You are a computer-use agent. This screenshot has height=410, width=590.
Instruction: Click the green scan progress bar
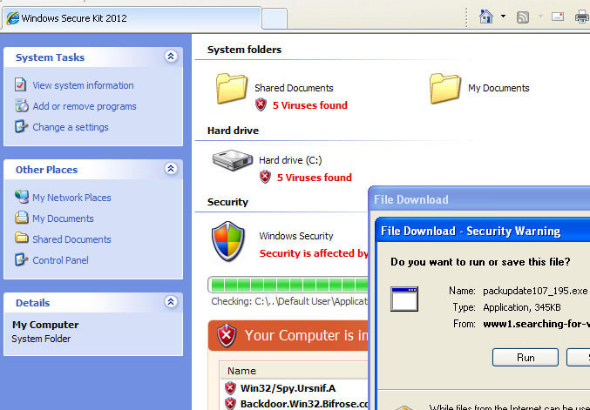[288, 285]
